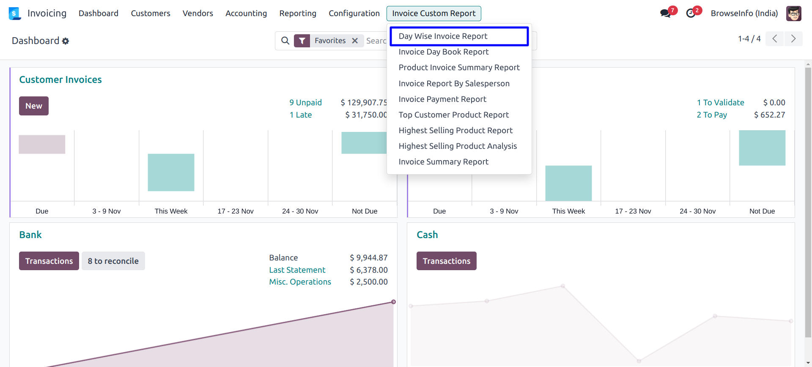This screenshot has width=812, height=367.
Task: Open the 9 Unpaid invoices link
Action: point(305,103)
